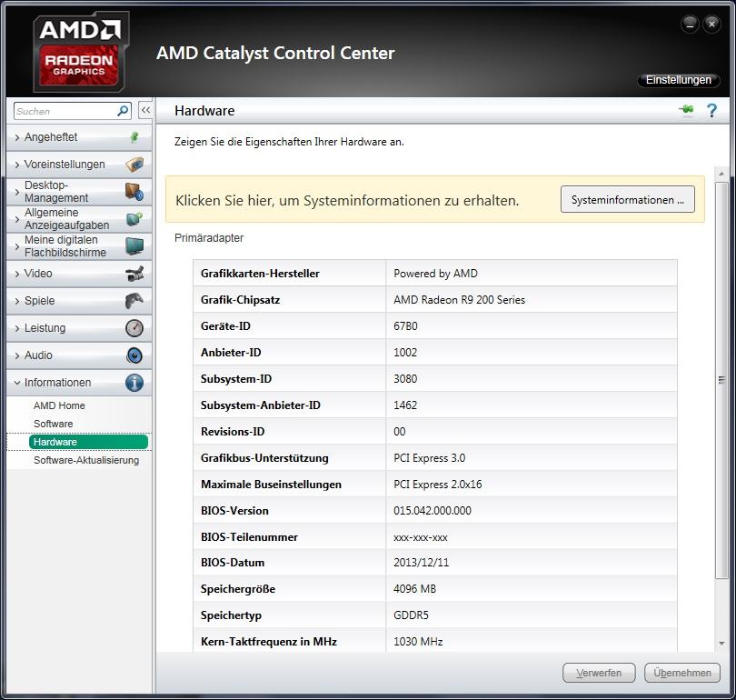The height and width of the screenshot is (700, 736).
Task: Open the AMD Home page
Action: 59,405
